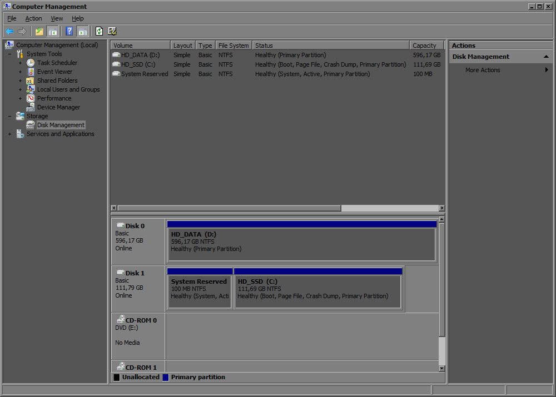Click the HD_SSD (C:) drive icon in volume list
The height and width of the screenshot is (397, 556).
click(x=116, y=64)
